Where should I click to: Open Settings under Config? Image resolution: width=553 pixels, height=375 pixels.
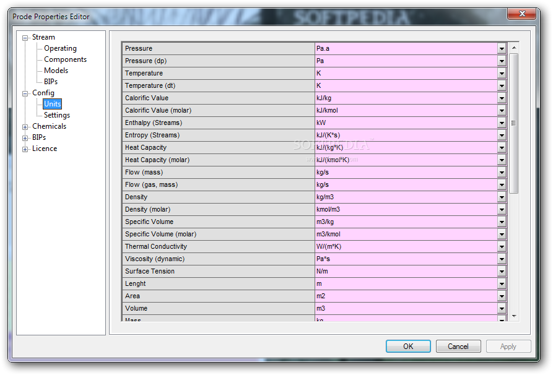pos(57,115)
